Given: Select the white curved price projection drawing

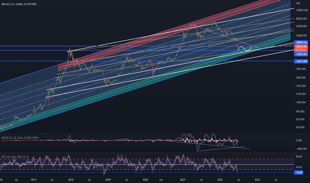Looking at the screenshot, I should pos(245,49).
